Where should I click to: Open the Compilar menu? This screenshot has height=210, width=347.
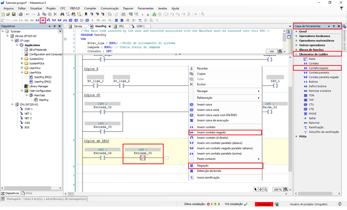[x=90, y=8]
